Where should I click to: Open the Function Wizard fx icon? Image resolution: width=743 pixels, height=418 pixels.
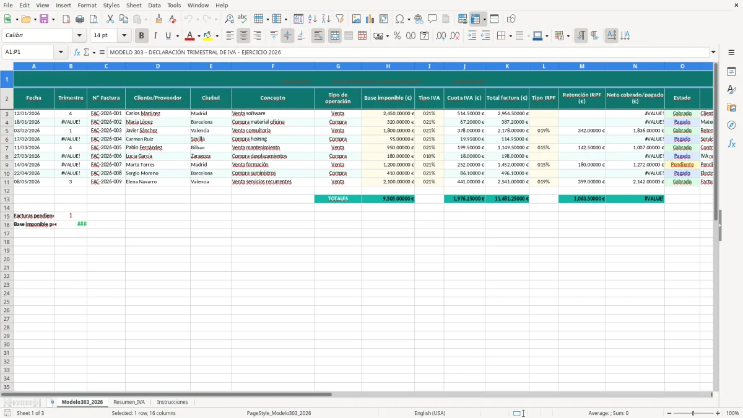(x=77, y=52)
